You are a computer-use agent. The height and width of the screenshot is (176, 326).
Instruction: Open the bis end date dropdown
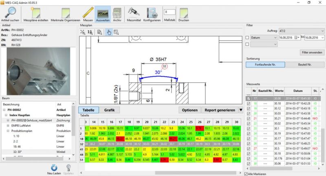pos(322,37)
